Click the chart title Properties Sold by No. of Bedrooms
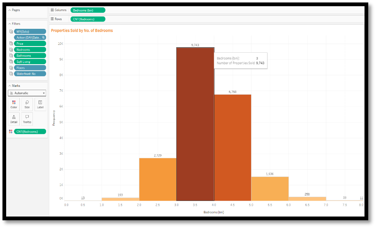 coord(82,30)
